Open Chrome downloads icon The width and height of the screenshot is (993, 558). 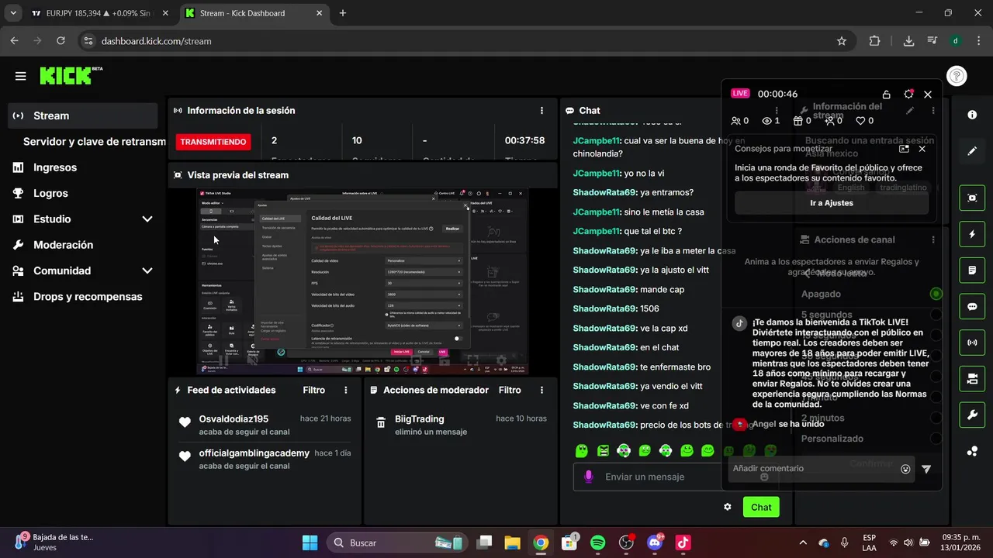908,41
